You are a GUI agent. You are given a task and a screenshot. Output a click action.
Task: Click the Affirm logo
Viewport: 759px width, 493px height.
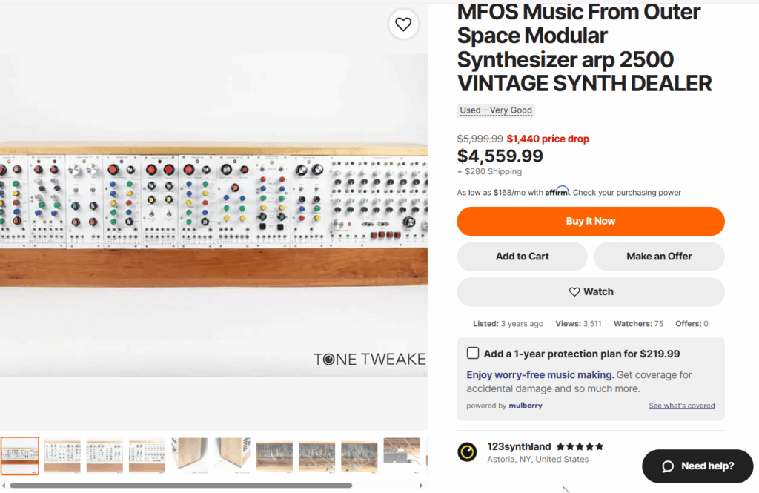[557, 191]
